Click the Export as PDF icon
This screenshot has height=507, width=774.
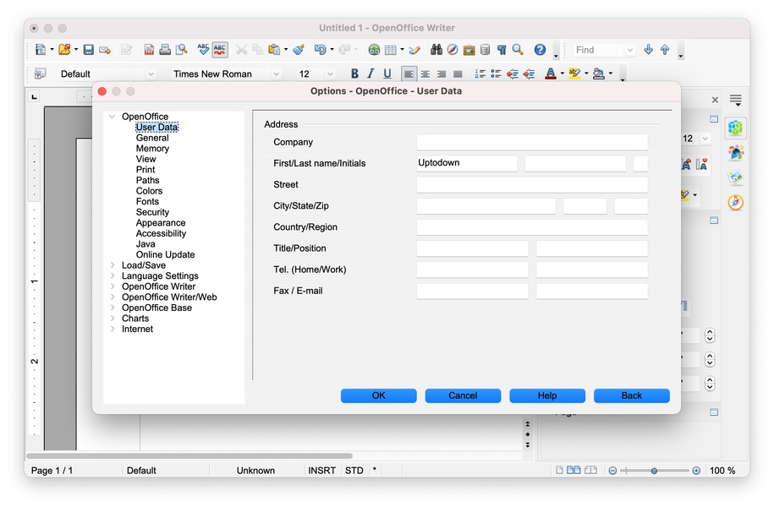150,50
